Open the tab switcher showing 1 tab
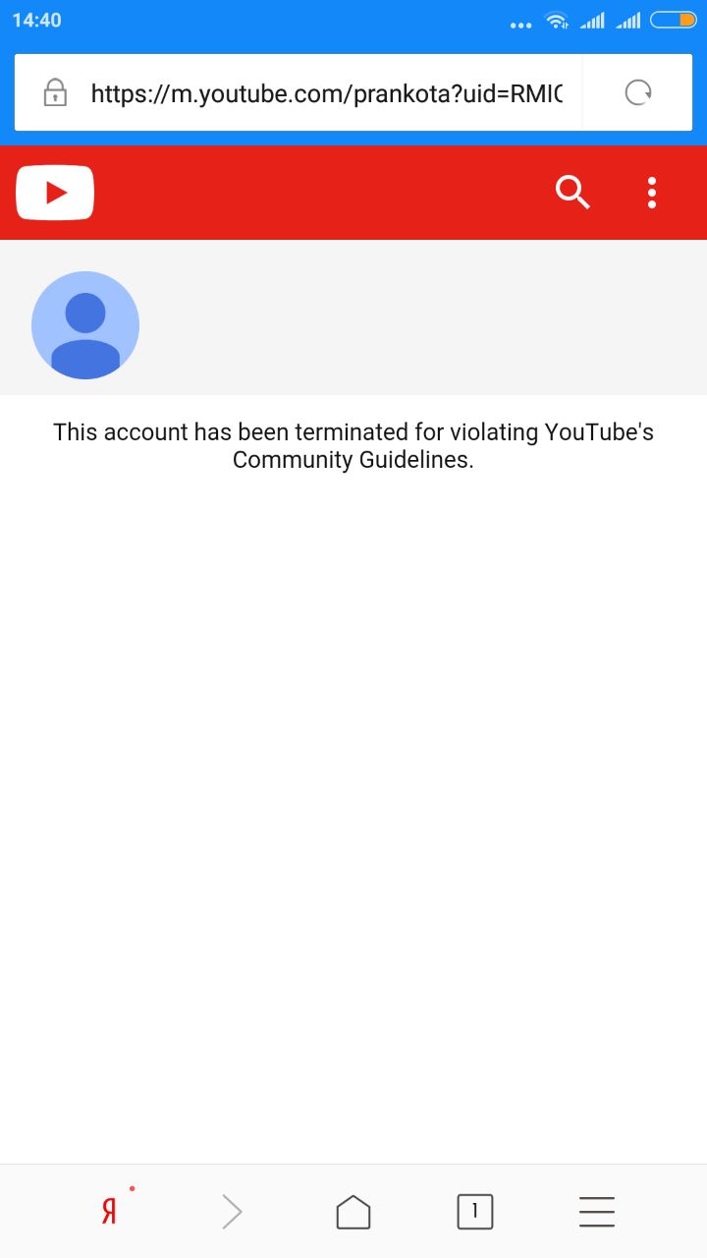Viewport: 707px width, 1258px height. (475, 1212)
